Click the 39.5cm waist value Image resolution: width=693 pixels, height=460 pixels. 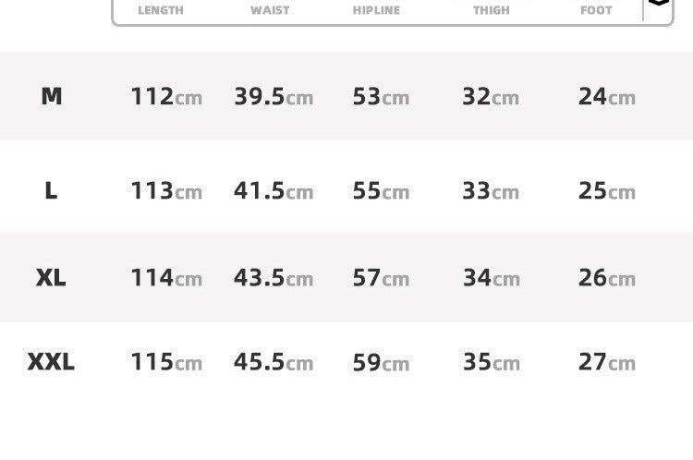274,96
